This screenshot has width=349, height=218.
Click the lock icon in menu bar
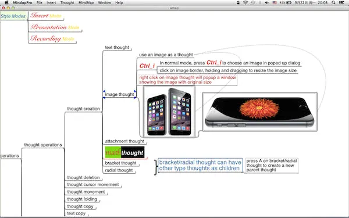[238, 3]
